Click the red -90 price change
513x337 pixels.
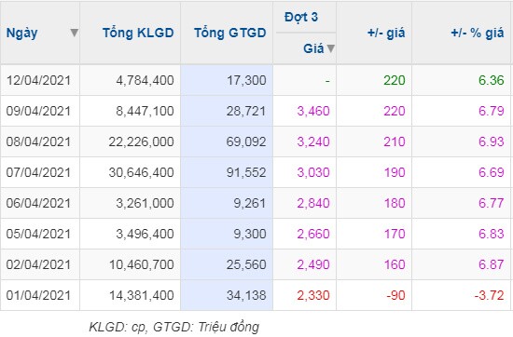pyautogui.click(x=395, y=295)
